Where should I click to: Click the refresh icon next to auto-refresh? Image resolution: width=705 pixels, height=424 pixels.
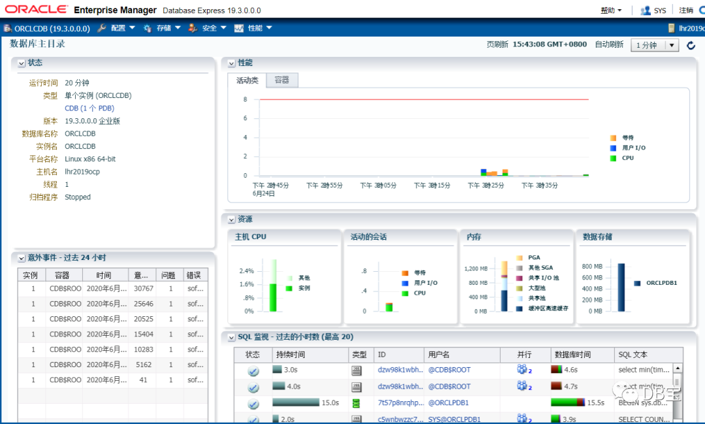tap(691, 45)
